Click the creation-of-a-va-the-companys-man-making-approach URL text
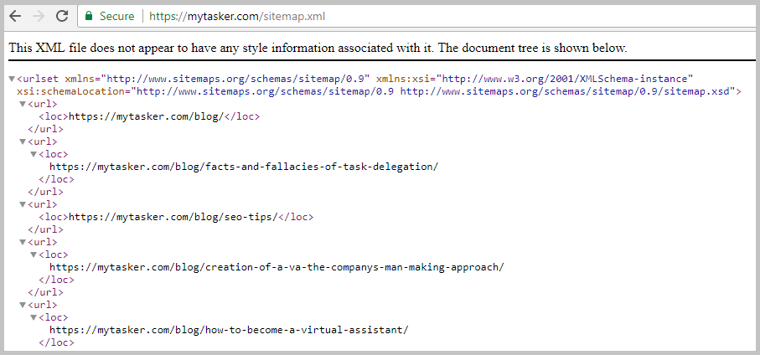This screenshot has width=760, height=355. (x=277, y=267)
